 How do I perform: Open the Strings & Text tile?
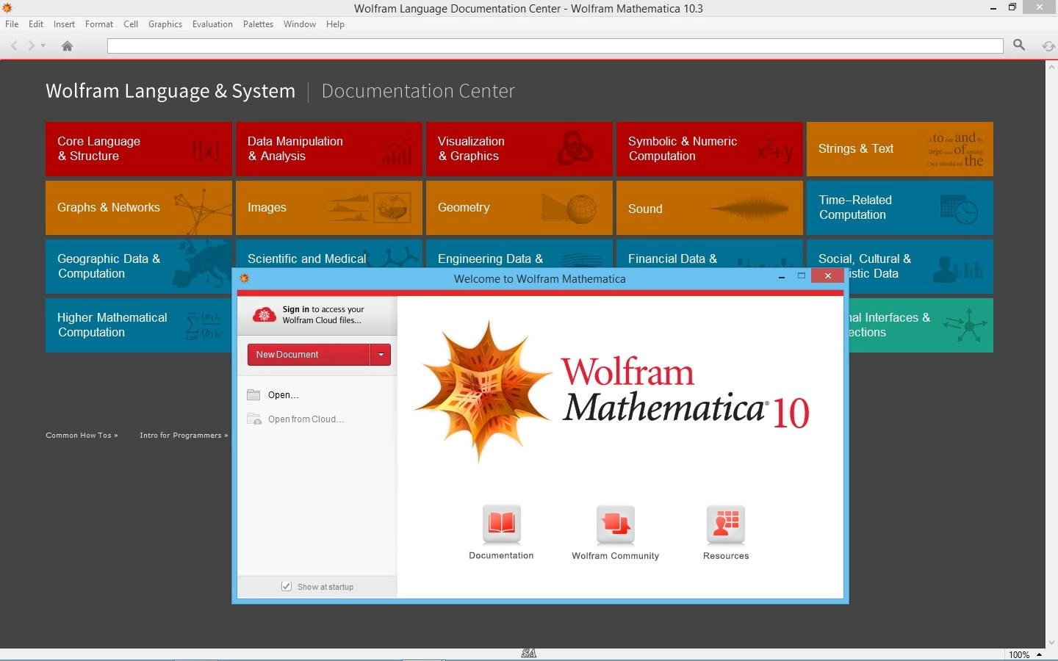point(900,149)
